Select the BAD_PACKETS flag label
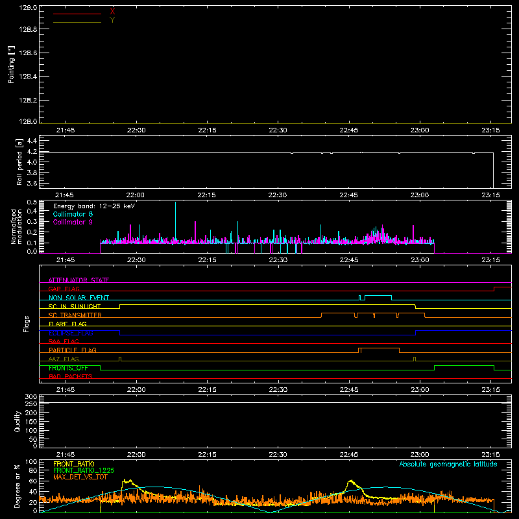Screen dimensions: 519x519 71,376
